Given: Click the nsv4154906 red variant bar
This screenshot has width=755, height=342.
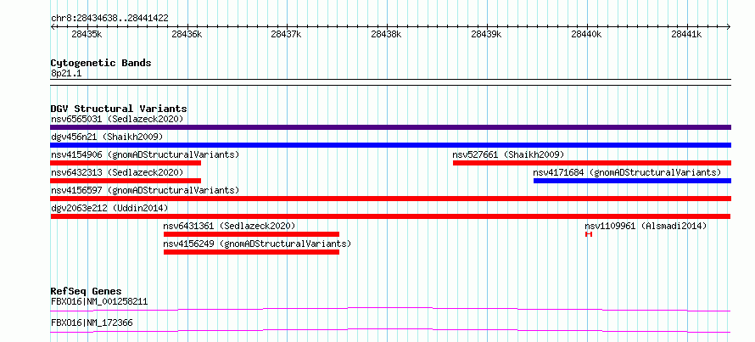Looking at the screenshot, I should (126, 163).
